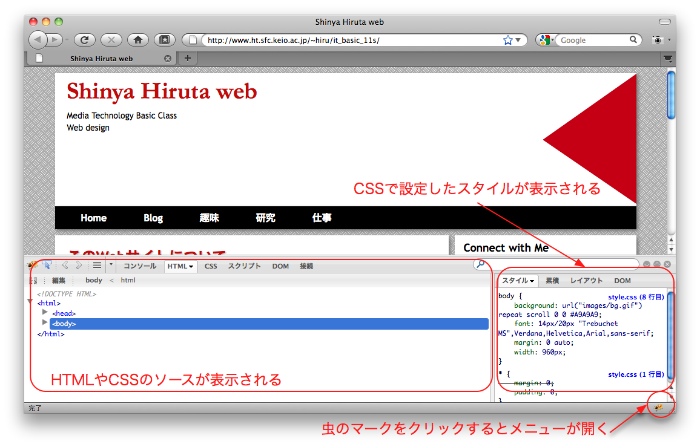This screenshot has height=447, width=700.
Task: Open the HTML tab dropdown arrow
Action: pos(191,266)
